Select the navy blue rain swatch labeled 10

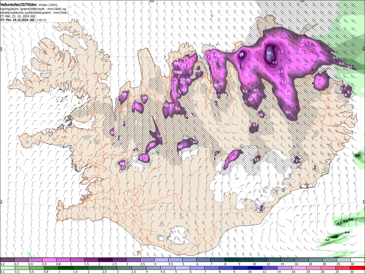point(255,268)
